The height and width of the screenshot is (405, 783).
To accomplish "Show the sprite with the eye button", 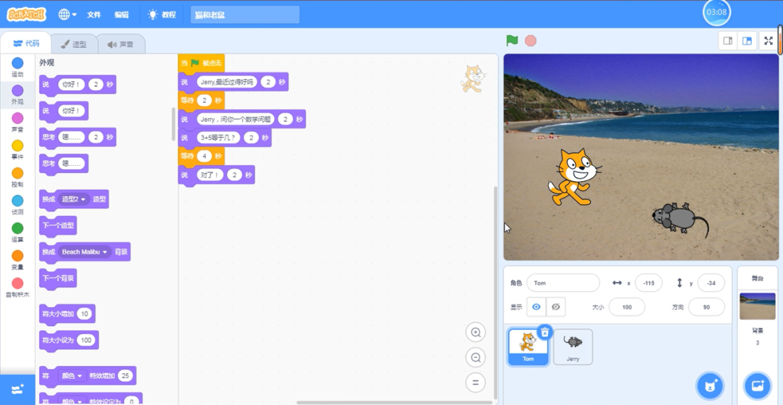I will click(x=536, y=307).
